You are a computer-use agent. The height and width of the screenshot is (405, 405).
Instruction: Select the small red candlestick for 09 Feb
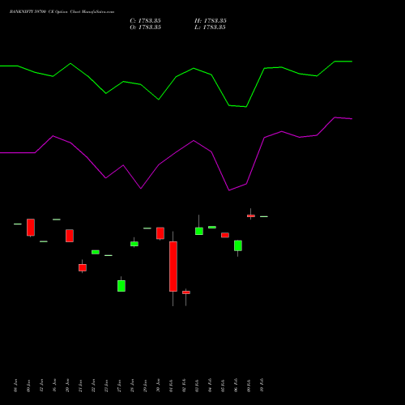click(251, 215)
